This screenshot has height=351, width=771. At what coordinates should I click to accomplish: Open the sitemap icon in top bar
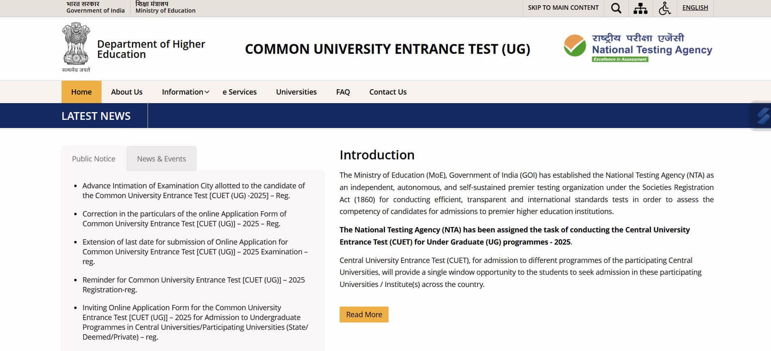coord(640,8)
